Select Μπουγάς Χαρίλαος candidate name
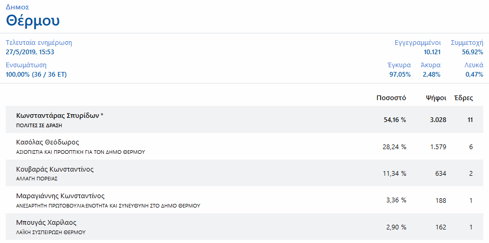489x243 pixels. (46, 223)
